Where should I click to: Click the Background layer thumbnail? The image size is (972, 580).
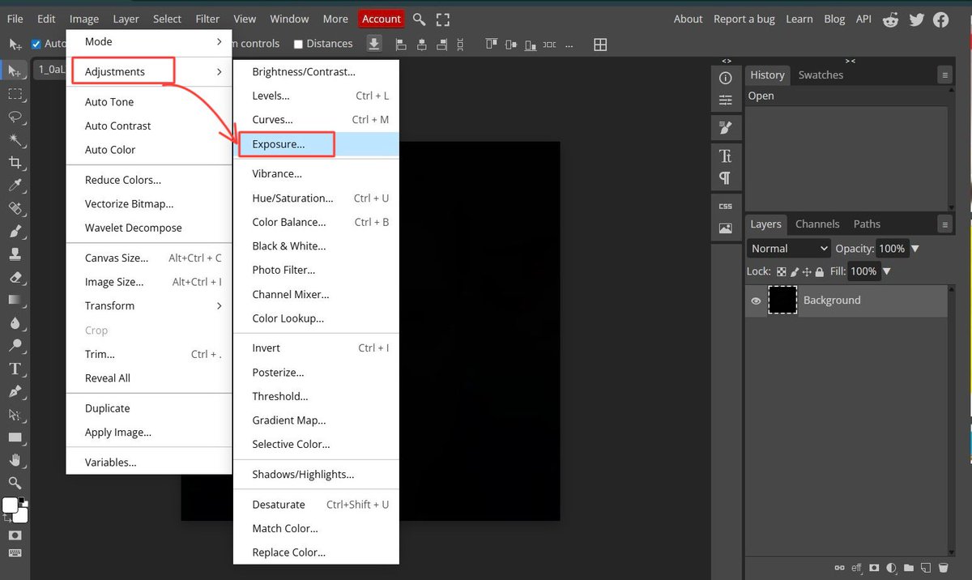click(x=782, y=301)
